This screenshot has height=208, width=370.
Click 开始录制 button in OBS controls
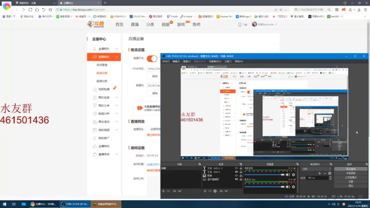click(x=351, y=173)
